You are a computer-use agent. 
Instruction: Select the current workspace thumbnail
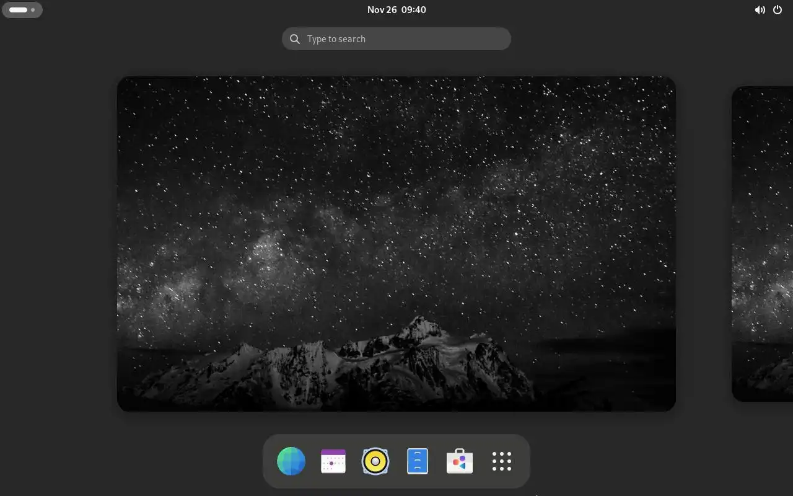click(396, 244)
